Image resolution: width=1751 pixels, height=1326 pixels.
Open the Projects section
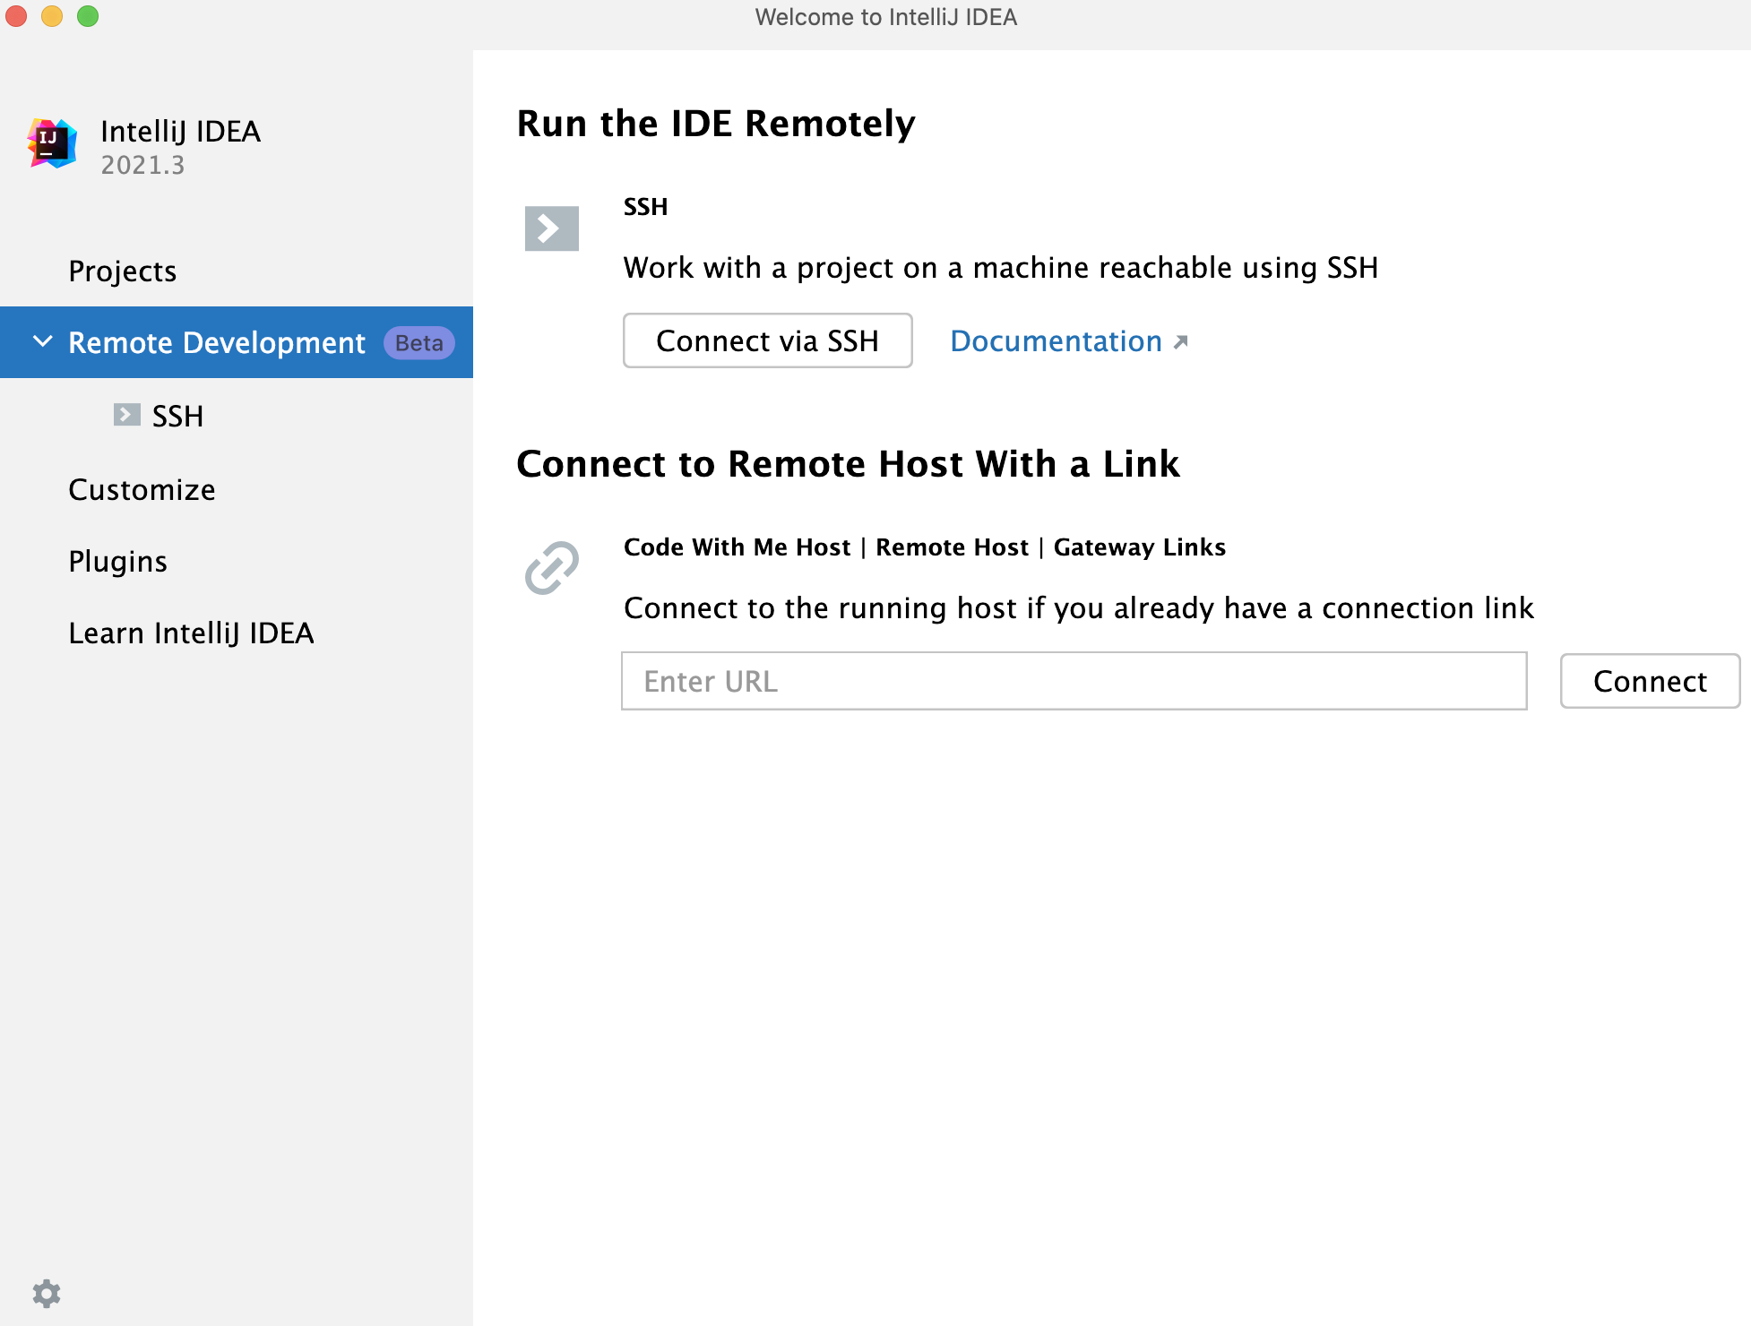[x=123, y=271]
